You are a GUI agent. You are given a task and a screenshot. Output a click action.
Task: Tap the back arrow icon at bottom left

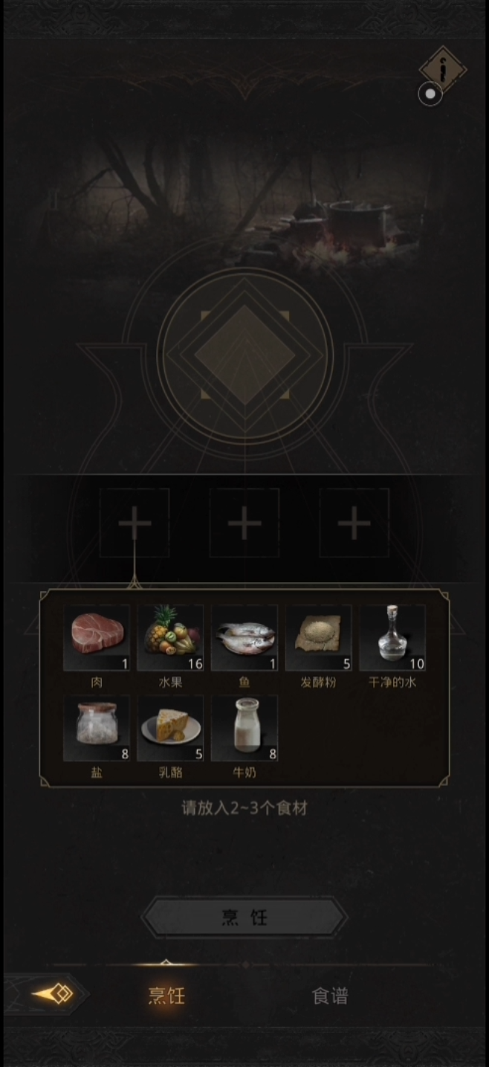point(52,994)
